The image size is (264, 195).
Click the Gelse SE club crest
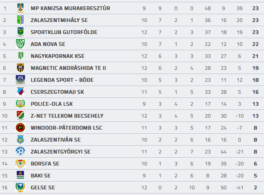[x=20, y=187]
